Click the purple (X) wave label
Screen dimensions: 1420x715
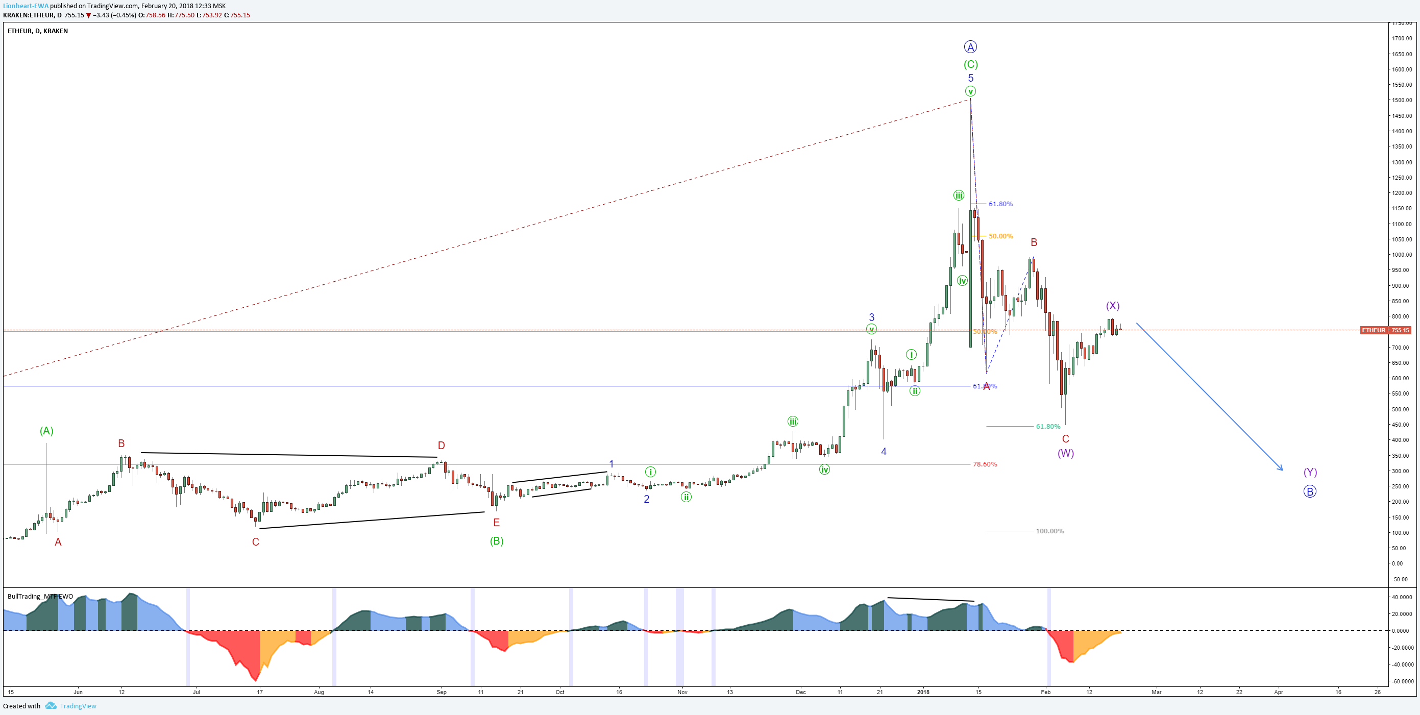pos(1112,306)
